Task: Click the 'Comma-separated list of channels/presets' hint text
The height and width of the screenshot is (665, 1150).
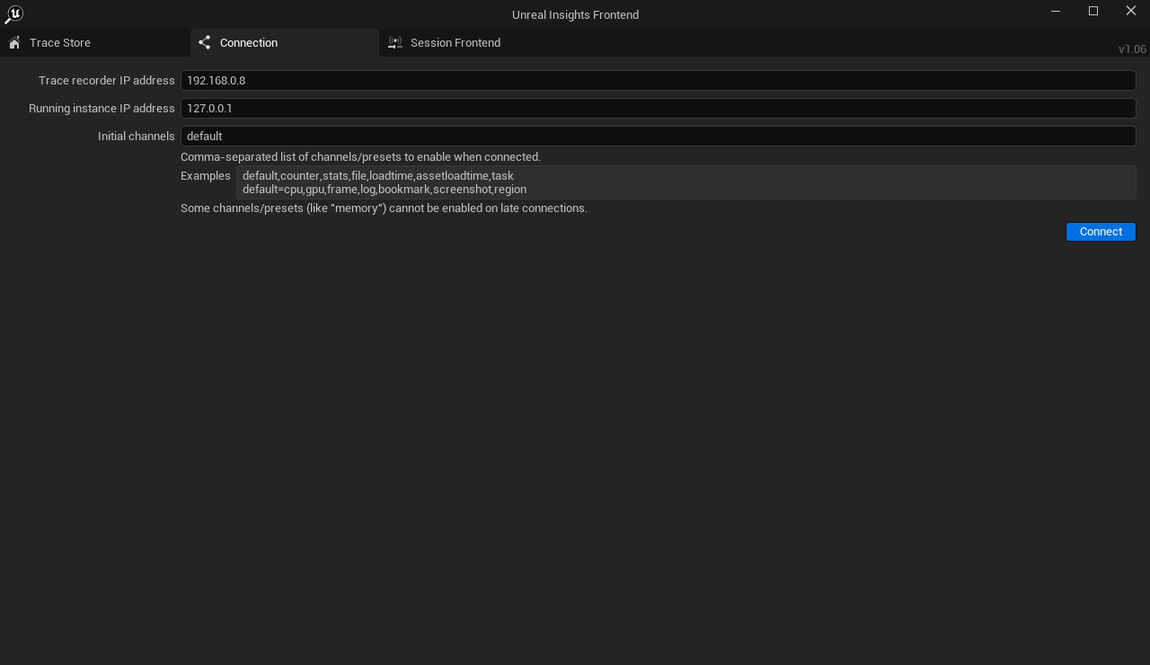Action: click(x=360, y=157)
